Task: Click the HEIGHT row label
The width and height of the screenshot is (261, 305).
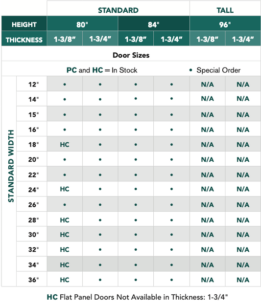Action: (x=24, y=24)
